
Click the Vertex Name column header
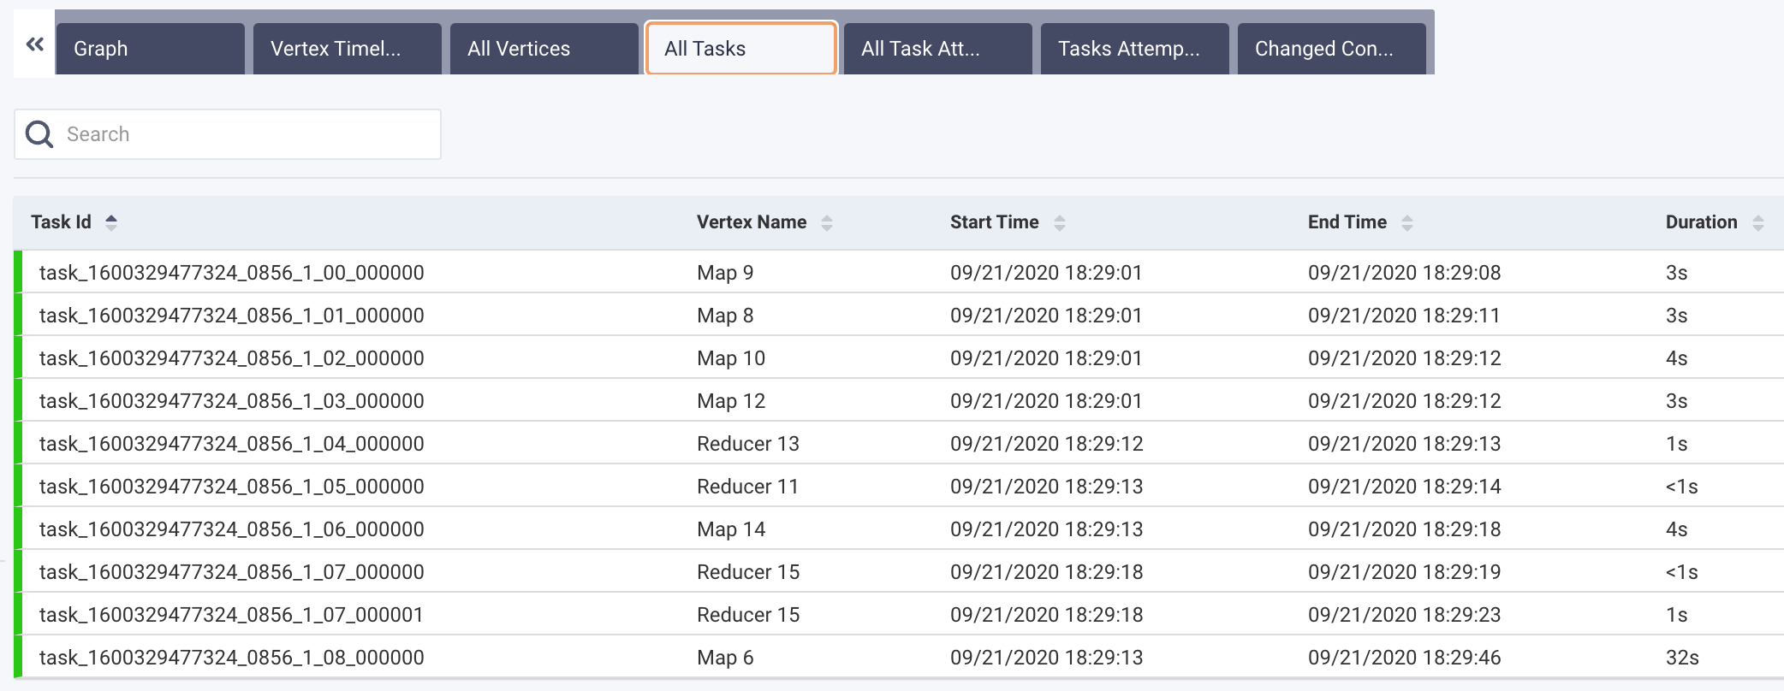(x=752, y=222)
